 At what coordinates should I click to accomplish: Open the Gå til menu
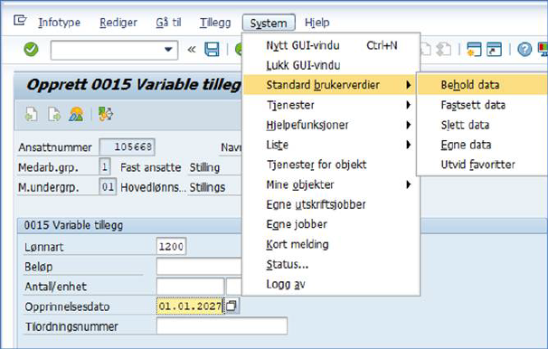coord(168,23)
